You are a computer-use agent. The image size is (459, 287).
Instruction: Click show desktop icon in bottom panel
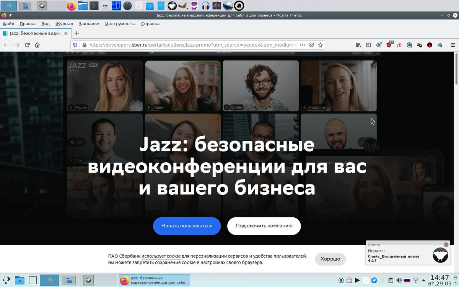tap(33, 280)
